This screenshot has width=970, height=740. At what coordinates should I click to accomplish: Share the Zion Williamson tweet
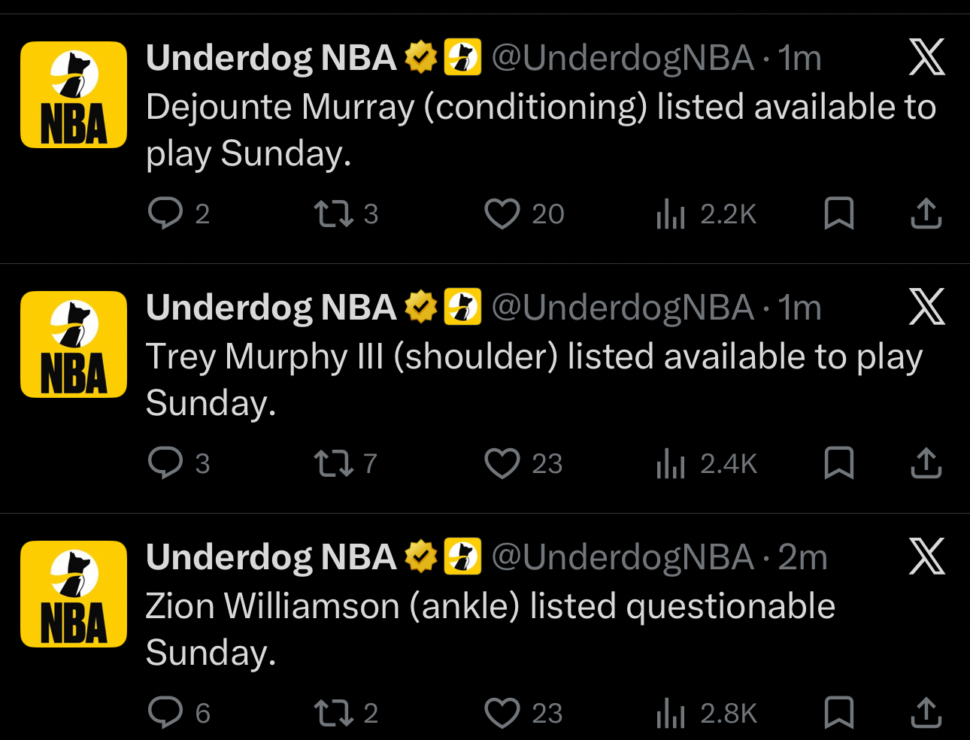point(926,713)
